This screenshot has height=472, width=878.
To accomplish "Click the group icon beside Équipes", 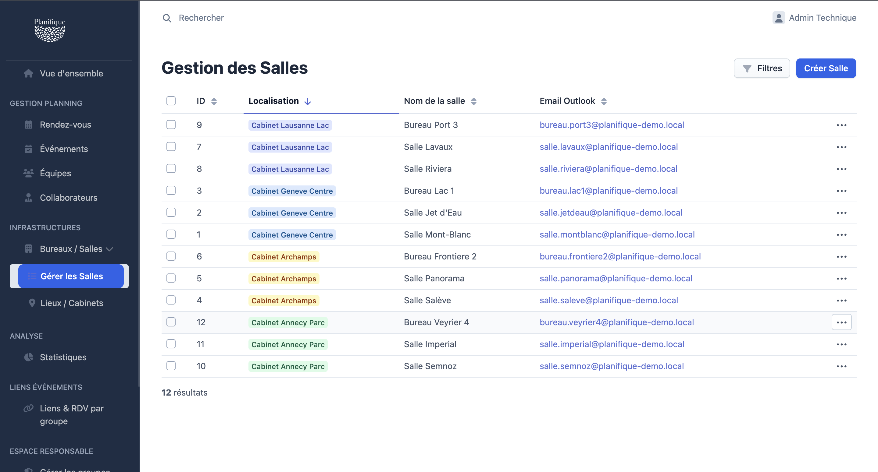I will click(29, 173).
